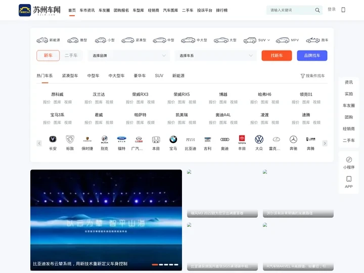This screenshot has height=273, width=364.
Task: Open 视频 under 宝马3系
Action: (68, 122)
